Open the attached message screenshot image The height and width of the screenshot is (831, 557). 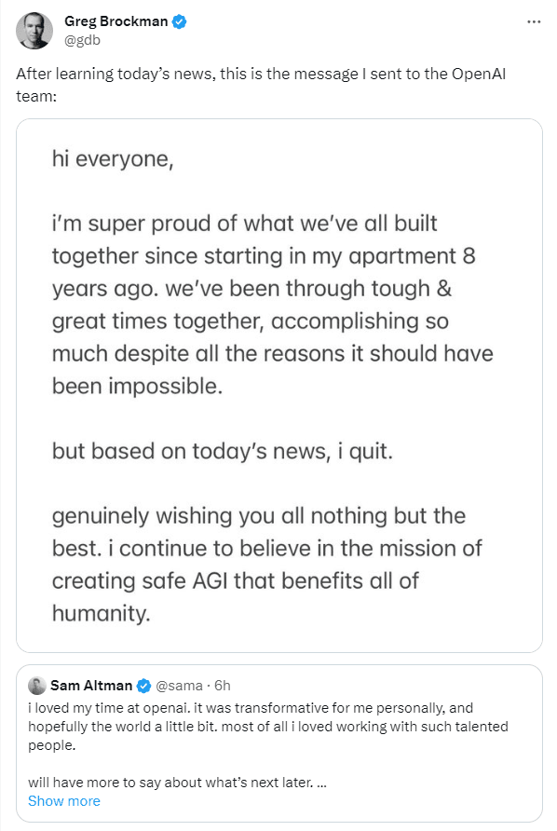point(278,384)
